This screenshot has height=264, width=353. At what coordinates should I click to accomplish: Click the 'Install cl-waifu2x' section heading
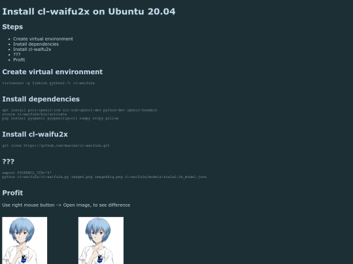click(x=35, y=134)
